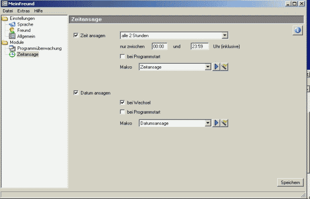Image resolution: width=310 pixels, height=199 pixels.
Task: Select Zeitansage module in the tree
Action: 27,54
